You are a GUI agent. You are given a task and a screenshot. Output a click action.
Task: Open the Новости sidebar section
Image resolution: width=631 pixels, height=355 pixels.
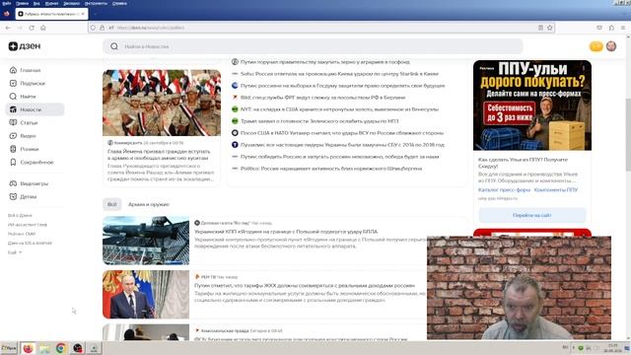click(x=35, y=109)
